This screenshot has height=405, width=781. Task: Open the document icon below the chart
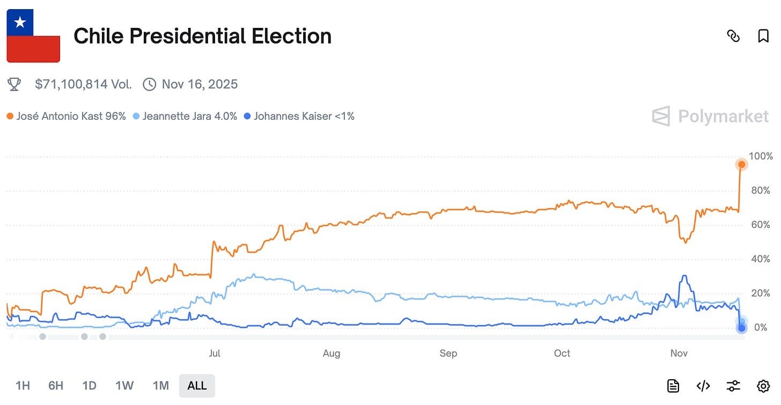tap(673, 385)
